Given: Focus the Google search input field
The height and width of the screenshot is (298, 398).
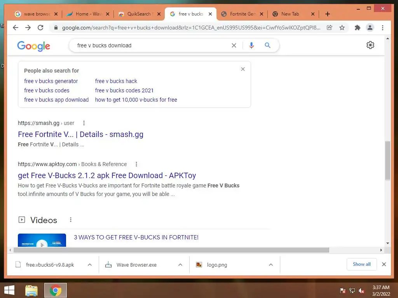Looking at the screenshot, I should click(x=152, y=45).
